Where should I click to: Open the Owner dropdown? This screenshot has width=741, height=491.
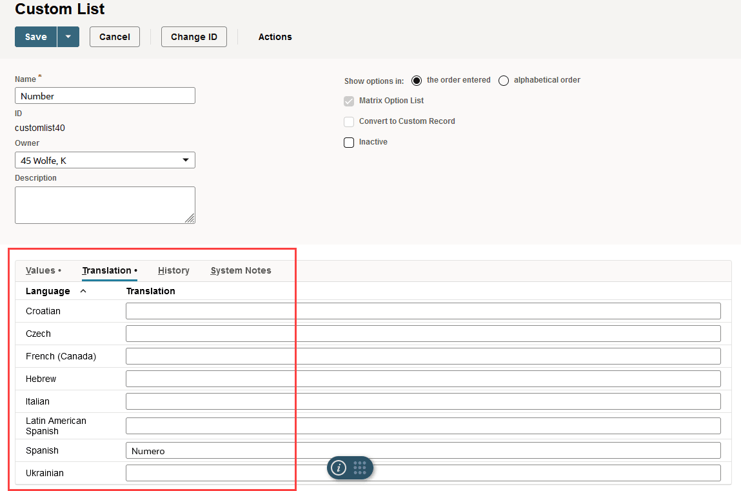point(105,160)
